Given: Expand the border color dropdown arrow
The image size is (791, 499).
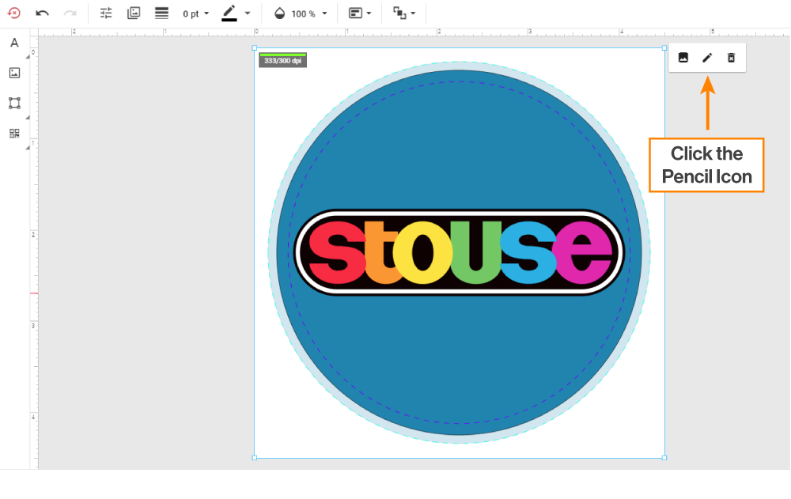Looking at the screenshot, I should tap(248, 13).
